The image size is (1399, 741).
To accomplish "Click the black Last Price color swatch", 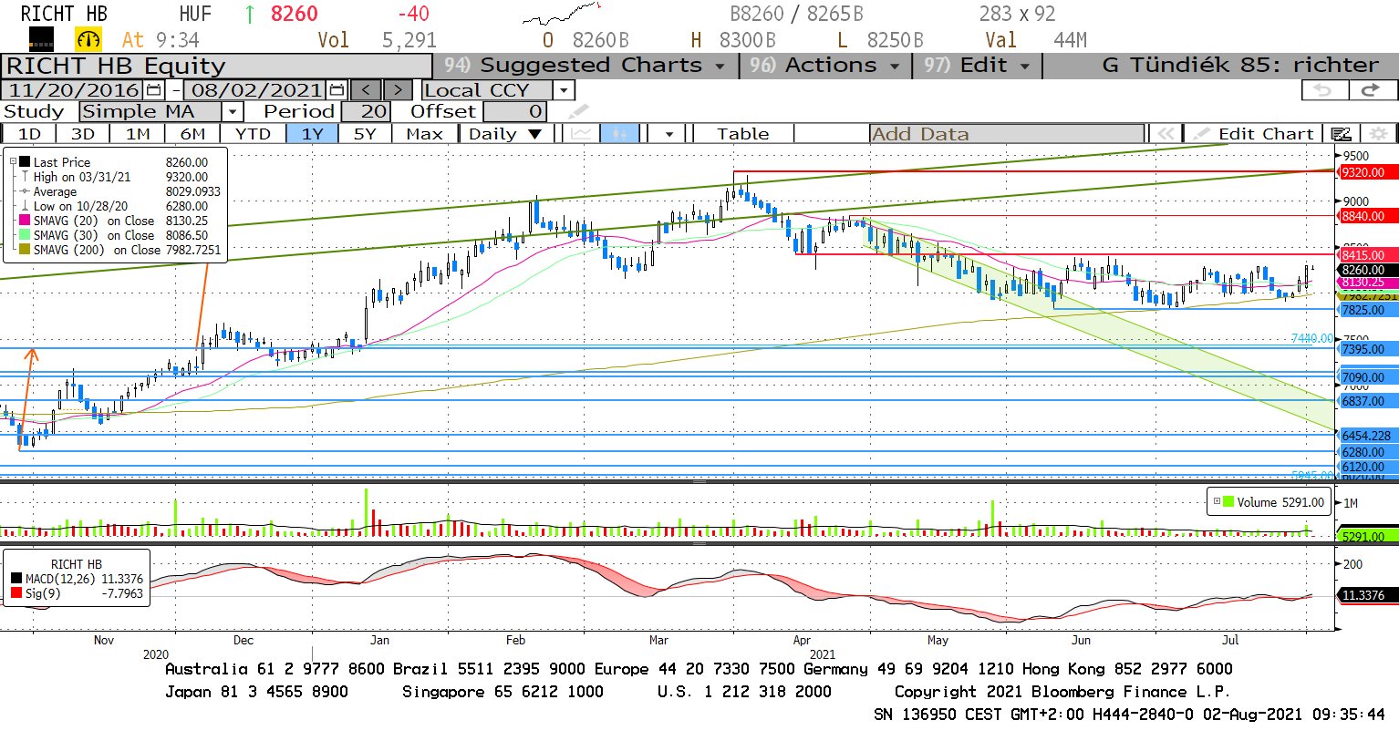I will pyautogui.click(x=25, y=162).
